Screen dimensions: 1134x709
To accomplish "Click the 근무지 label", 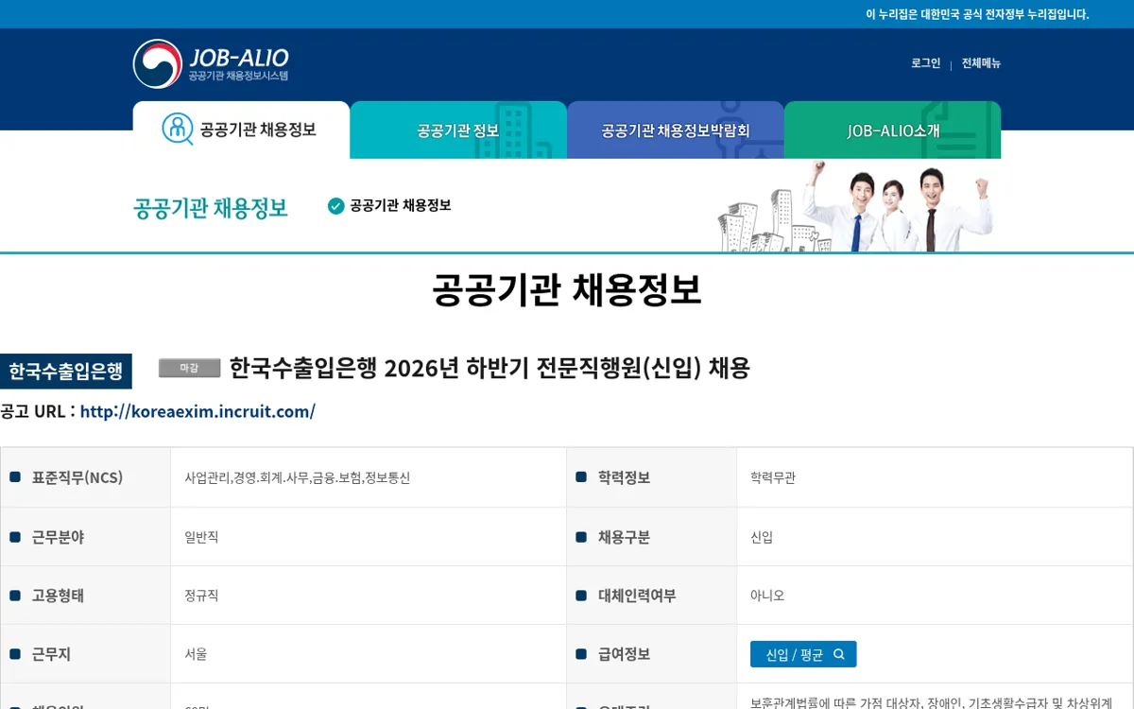I will tap(51, 654).
